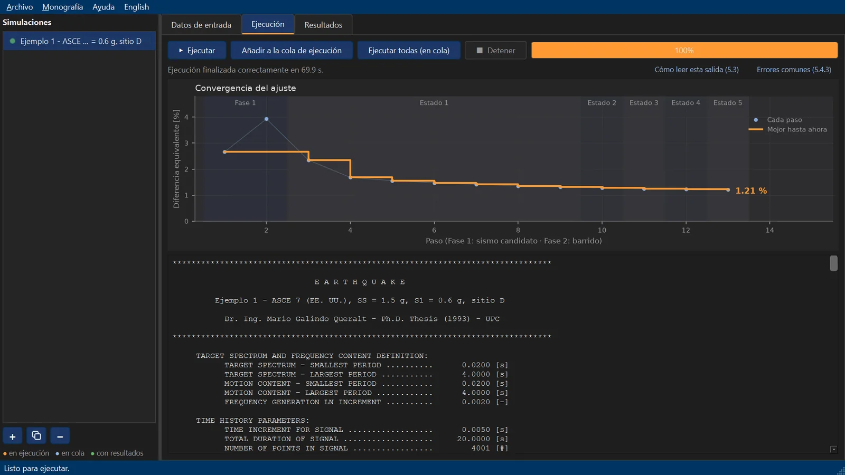845x475 pixels.
Task: Switch to Datos de entrada tab
Action: click(x=201, y=25)
